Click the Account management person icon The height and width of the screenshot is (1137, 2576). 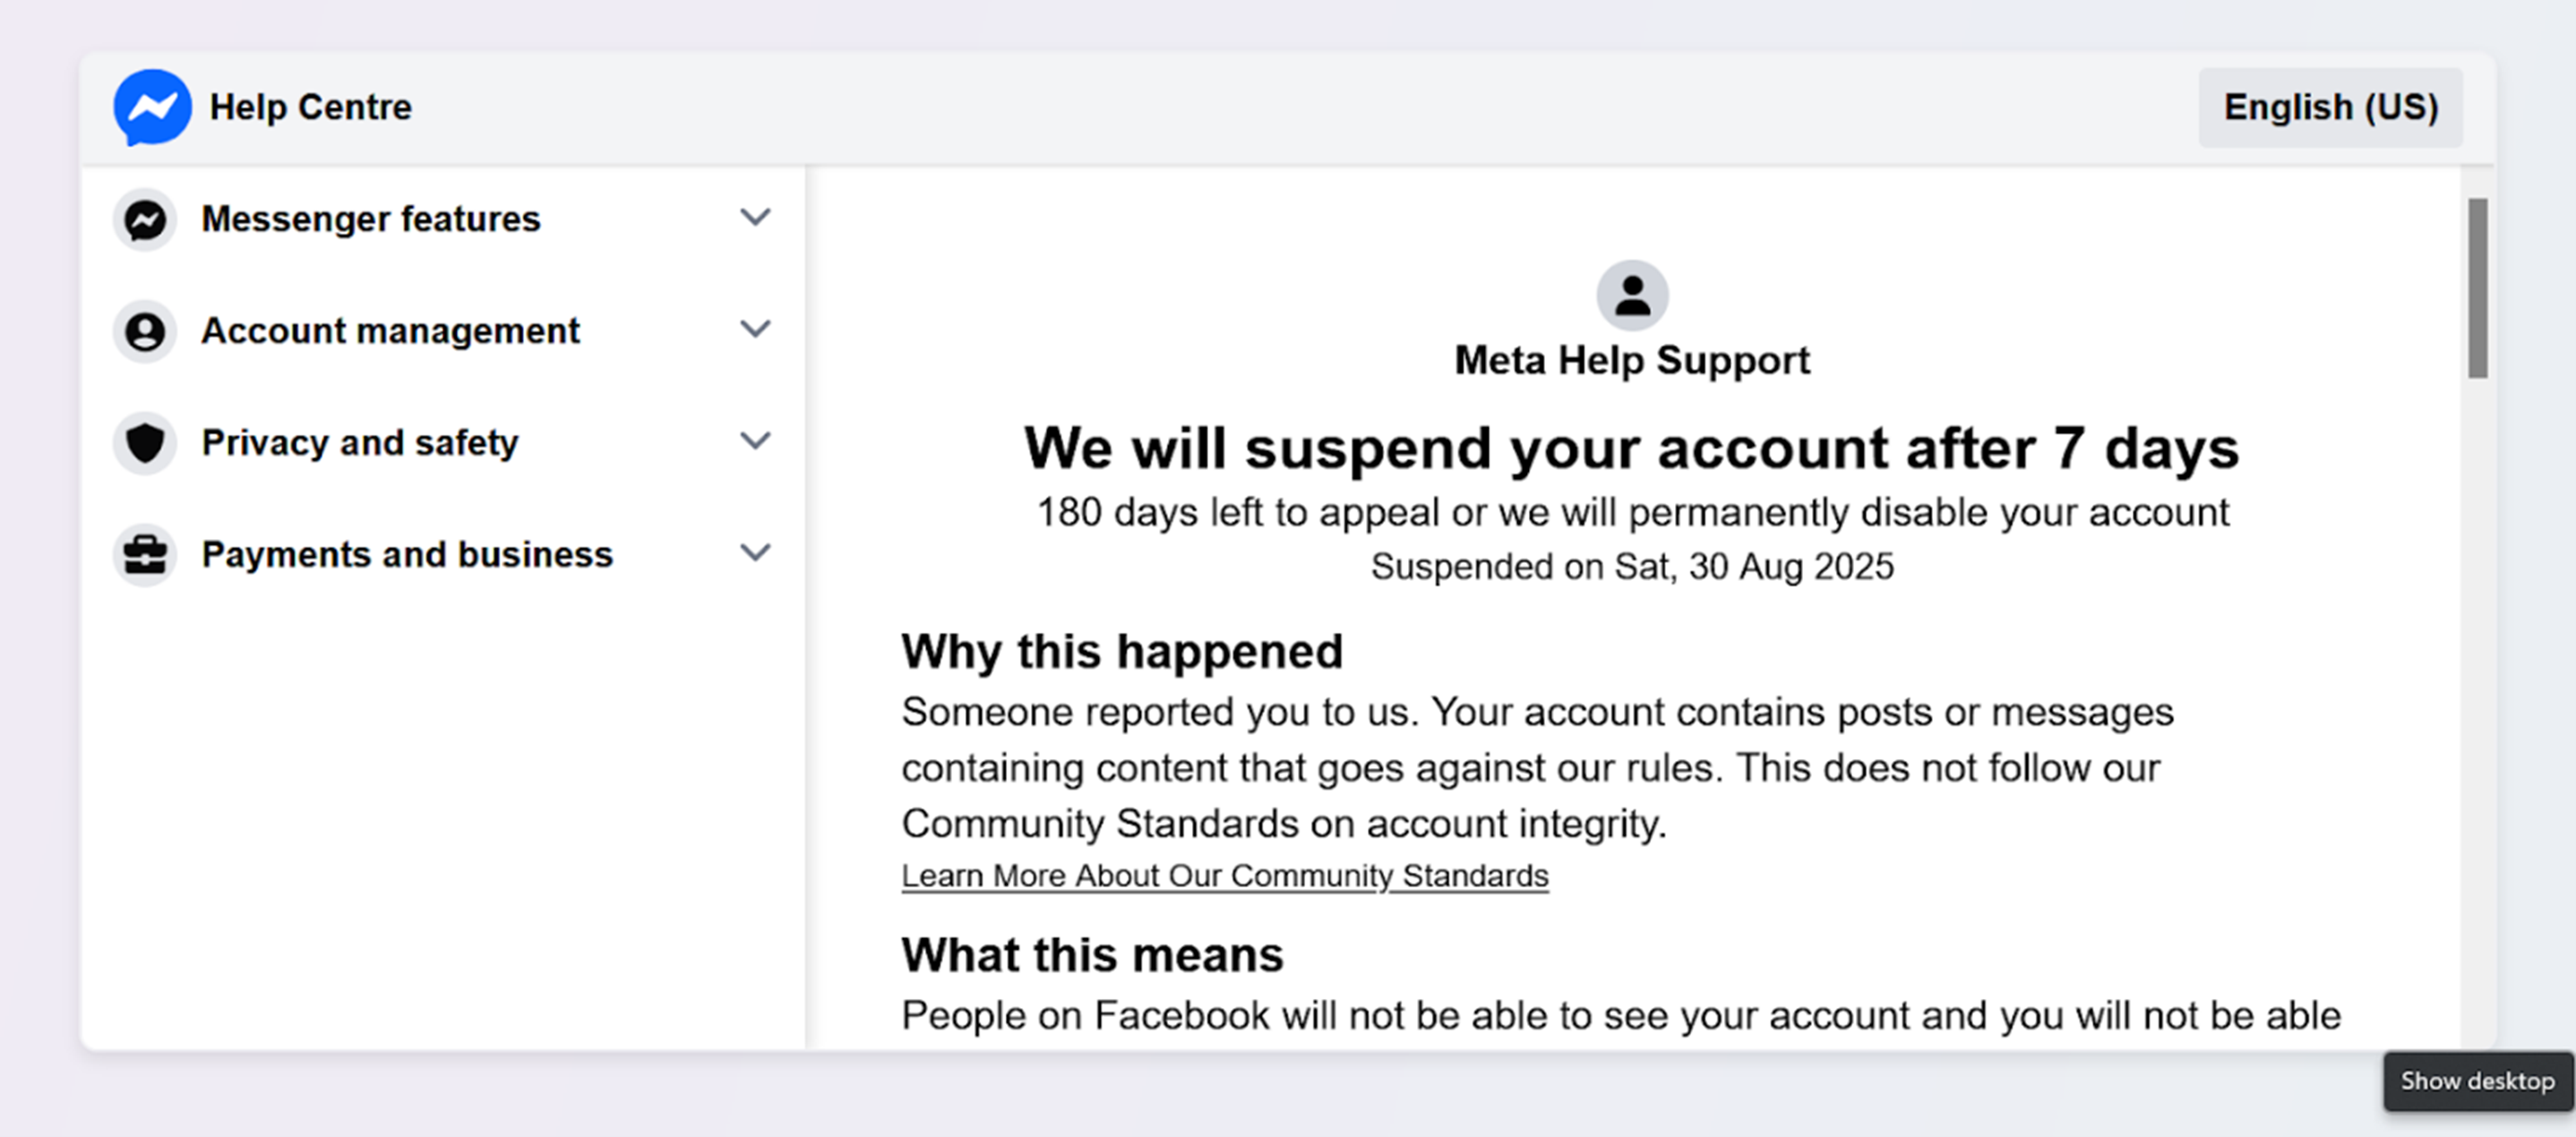point(145,330)
